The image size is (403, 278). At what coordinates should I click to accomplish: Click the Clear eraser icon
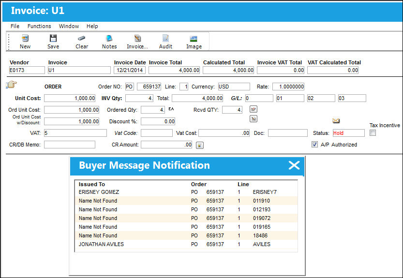(81, 39)
